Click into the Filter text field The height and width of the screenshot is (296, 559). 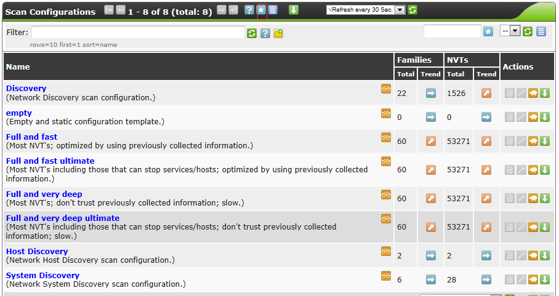tap(138, 32)
